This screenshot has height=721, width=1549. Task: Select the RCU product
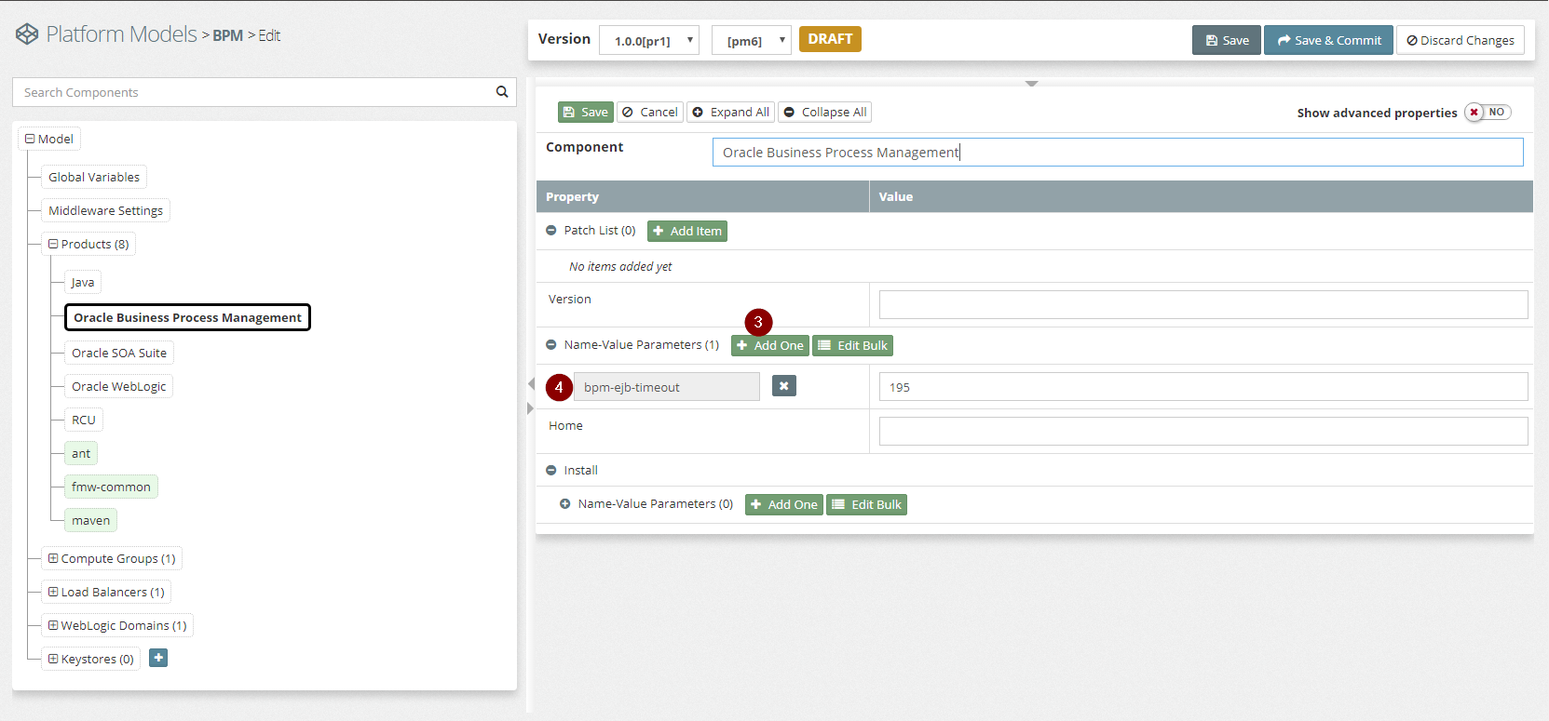(x=84, y=420)
